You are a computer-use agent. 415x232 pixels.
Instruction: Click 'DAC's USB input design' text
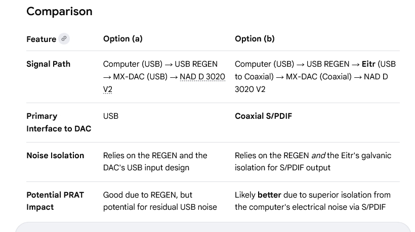tap(146, 168)
